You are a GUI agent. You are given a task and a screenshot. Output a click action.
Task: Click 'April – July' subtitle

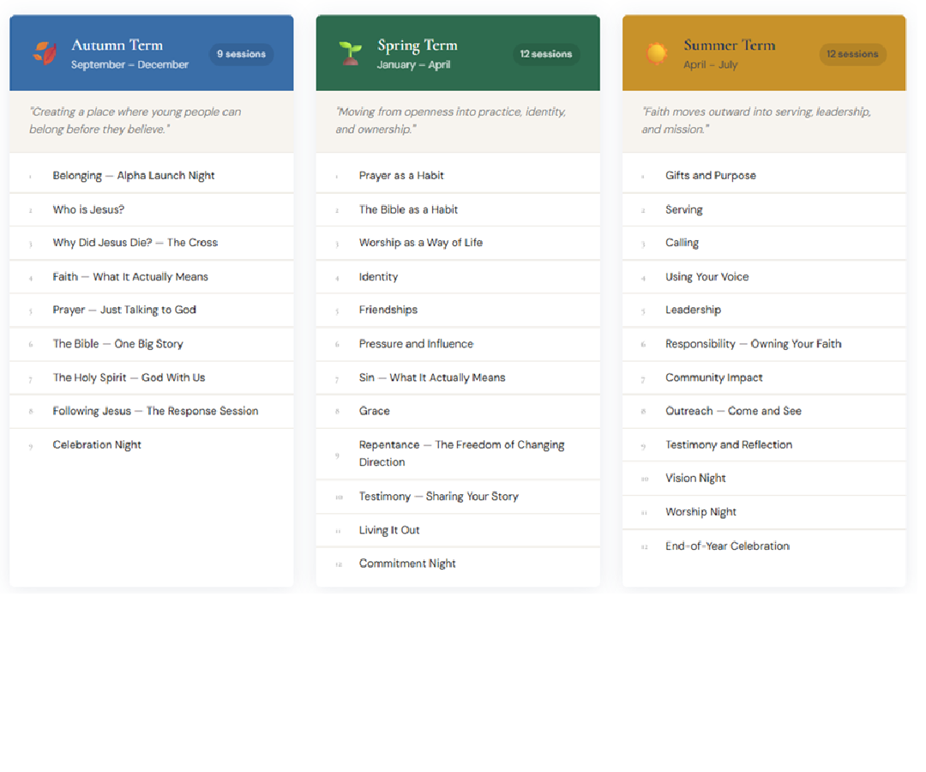(x=711, y=64)
